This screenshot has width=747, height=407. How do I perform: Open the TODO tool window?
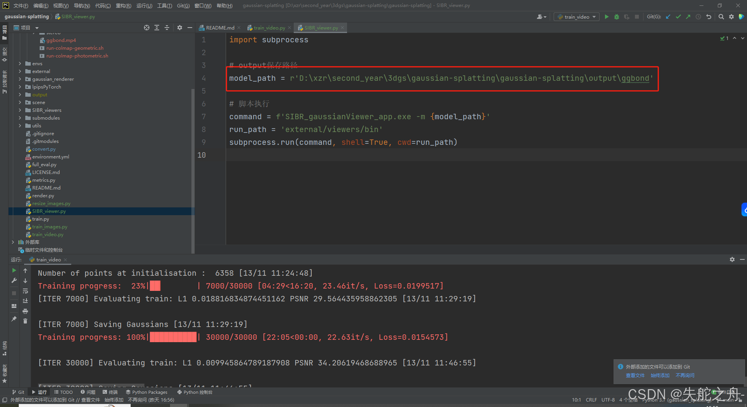pyautogui.click(x=63, y=392)
